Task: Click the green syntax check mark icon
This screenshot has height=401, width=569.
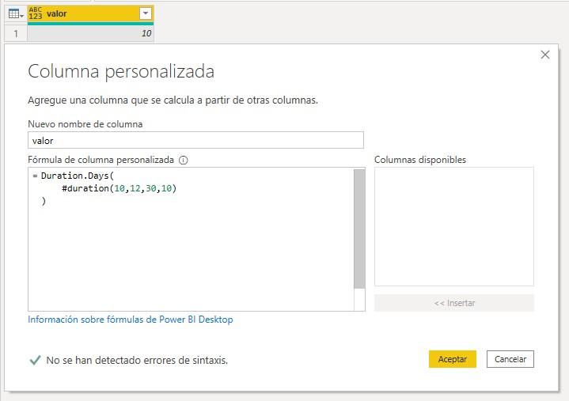Action: click(35, 360)
